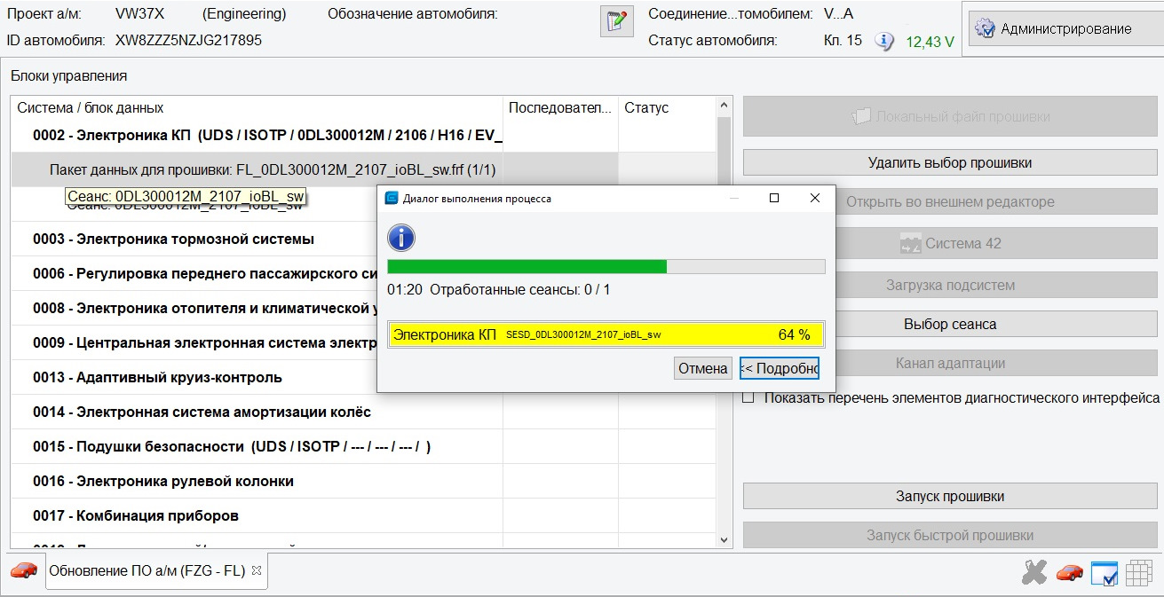1164x597 pixels.
Task: Click the scrollbar up arrow in the control unit list
Action: (x=724, y=106)
